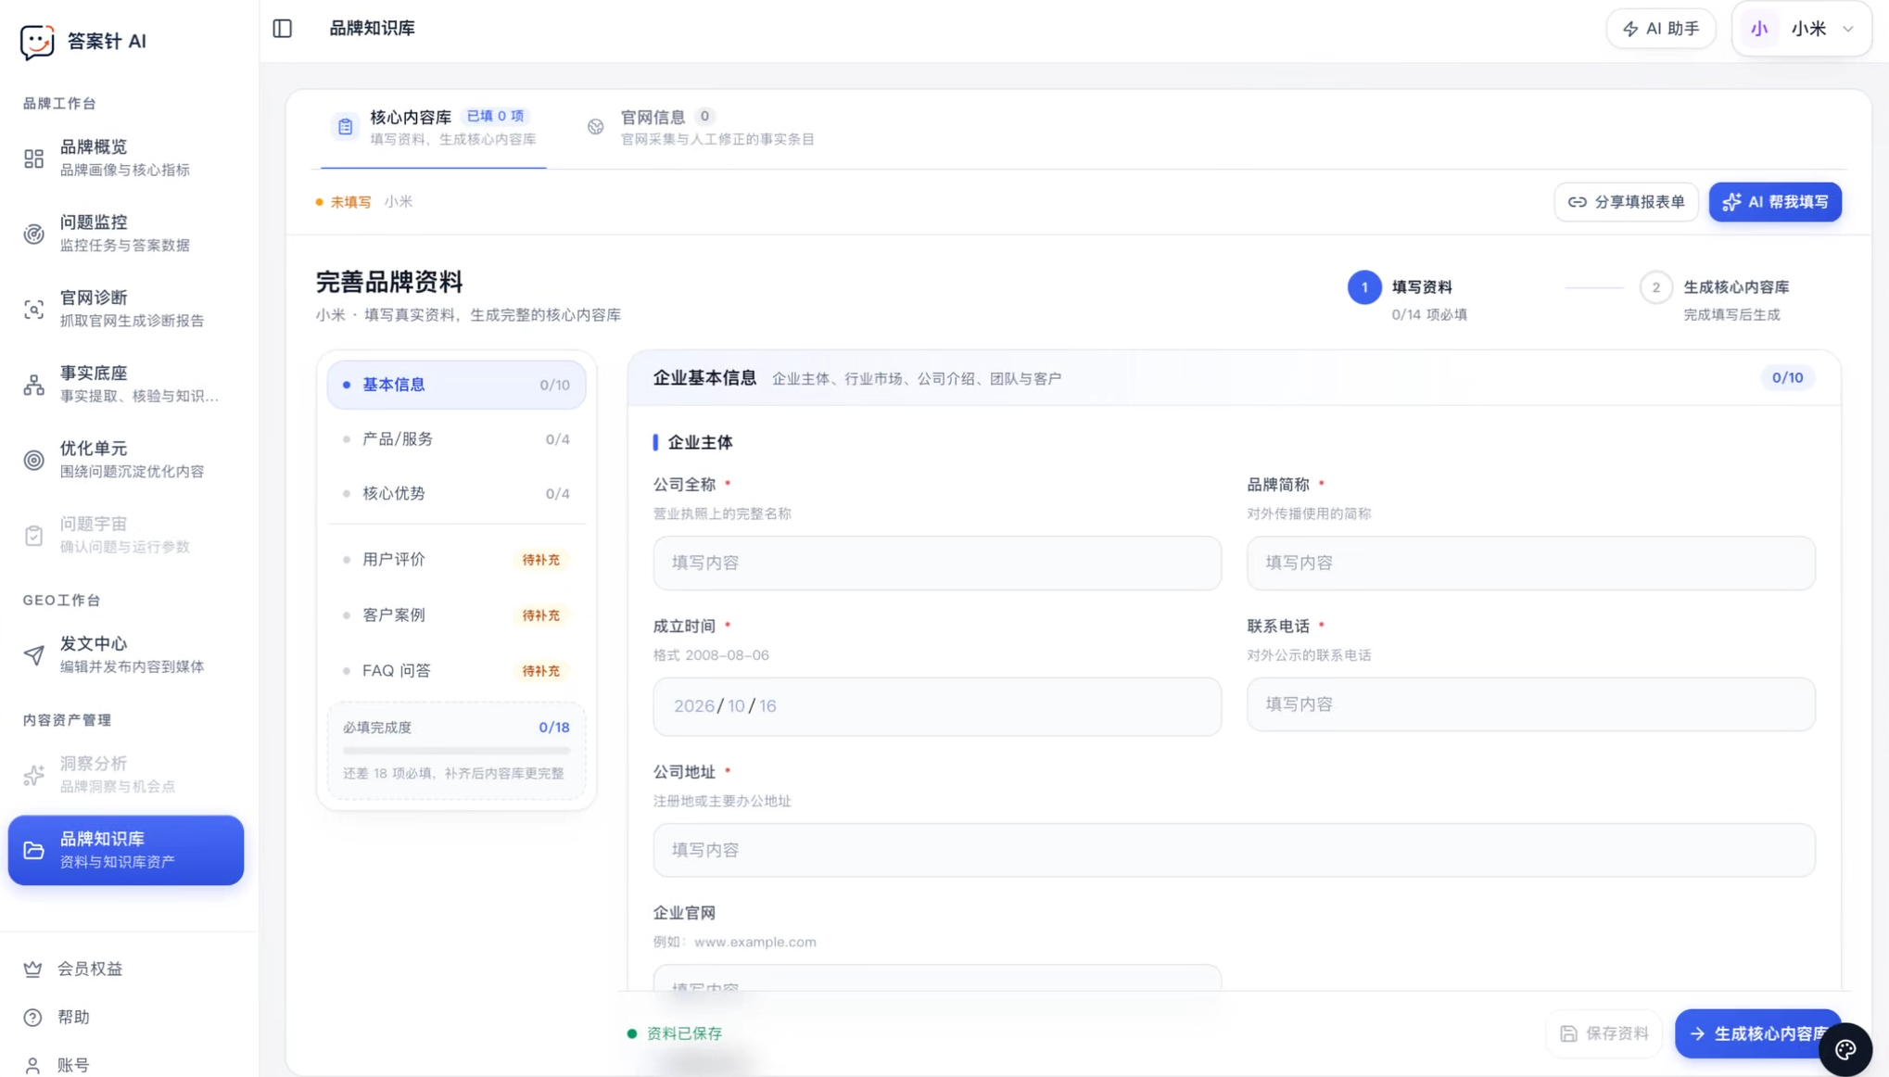Click the 必填完成度 progress bar
The image size is (1889, 1077).
point(456,750)
